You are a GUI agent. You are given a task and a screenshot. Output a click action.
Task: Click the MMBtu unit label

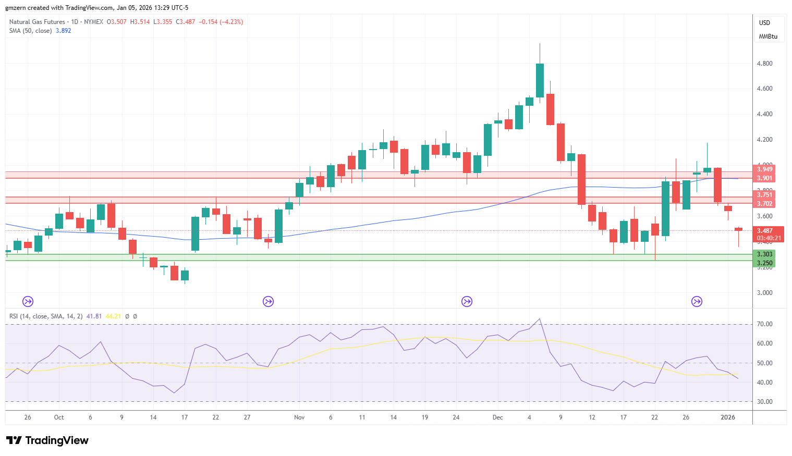[768, 36]
